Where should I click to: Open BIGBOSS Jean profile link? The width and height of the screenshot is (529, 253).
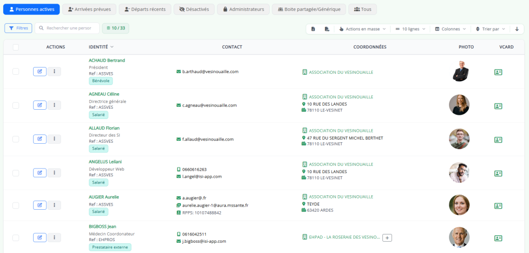pyautogui.click(x=103, y=227)
